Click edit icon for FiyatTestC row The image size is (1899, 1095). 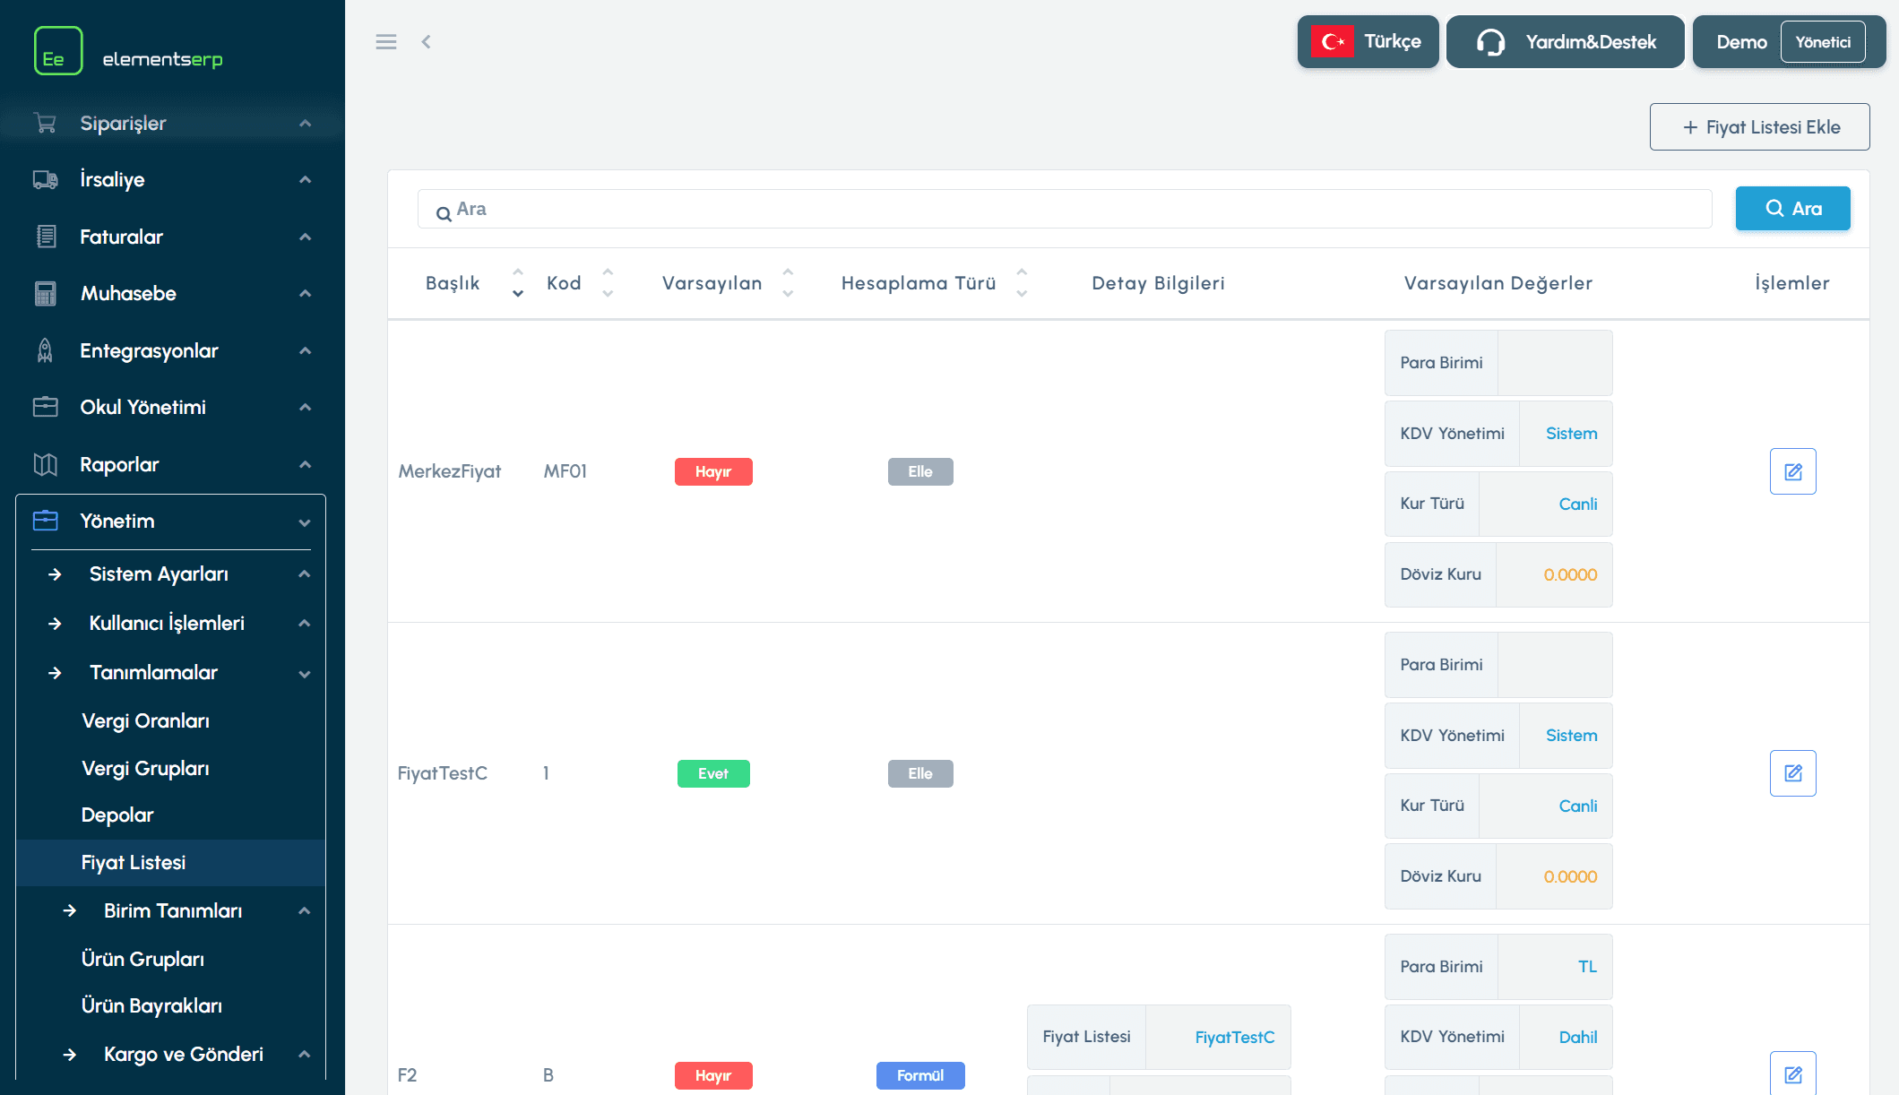pos(1792,773)
